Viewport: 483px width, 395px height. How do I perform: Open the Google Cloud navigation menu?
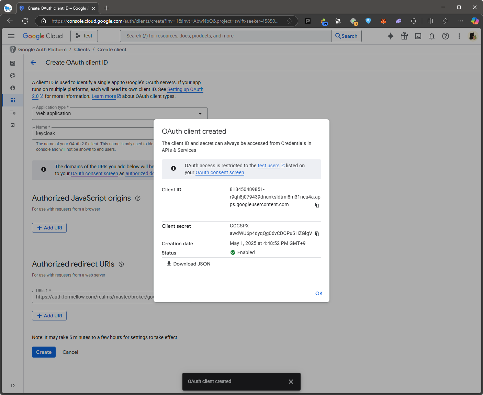(x=11, y=36)
